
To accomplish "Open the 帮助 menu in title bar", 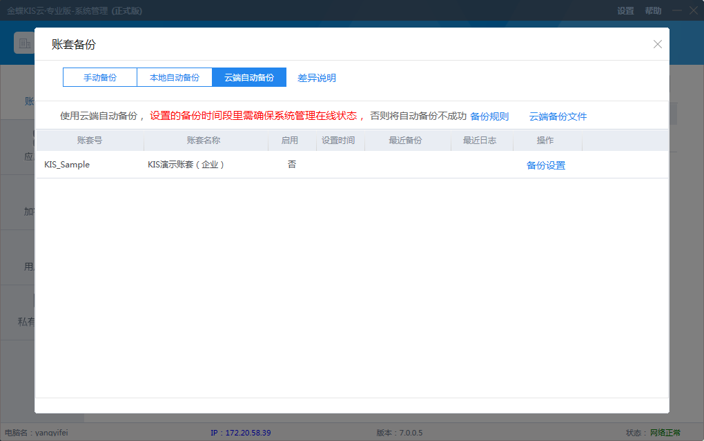I will [653, 11].
